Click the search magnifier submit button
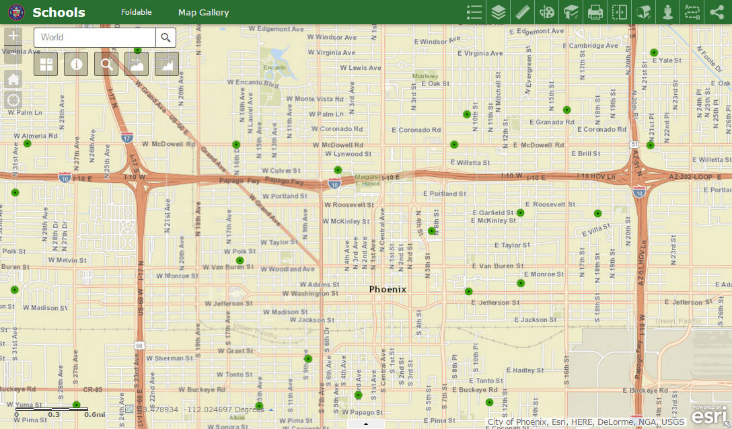The image size is (732, 429). (166, 38)
